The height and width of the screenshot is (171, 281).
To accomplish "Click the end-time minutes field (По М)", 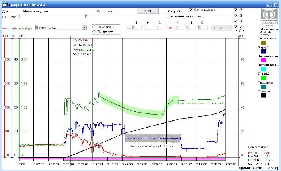I will point(191,28).
